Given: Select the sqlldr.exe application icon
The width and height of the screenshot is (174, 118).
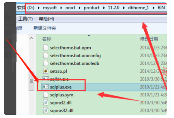Looking at the screenshot, I should (x=45, y=79).
